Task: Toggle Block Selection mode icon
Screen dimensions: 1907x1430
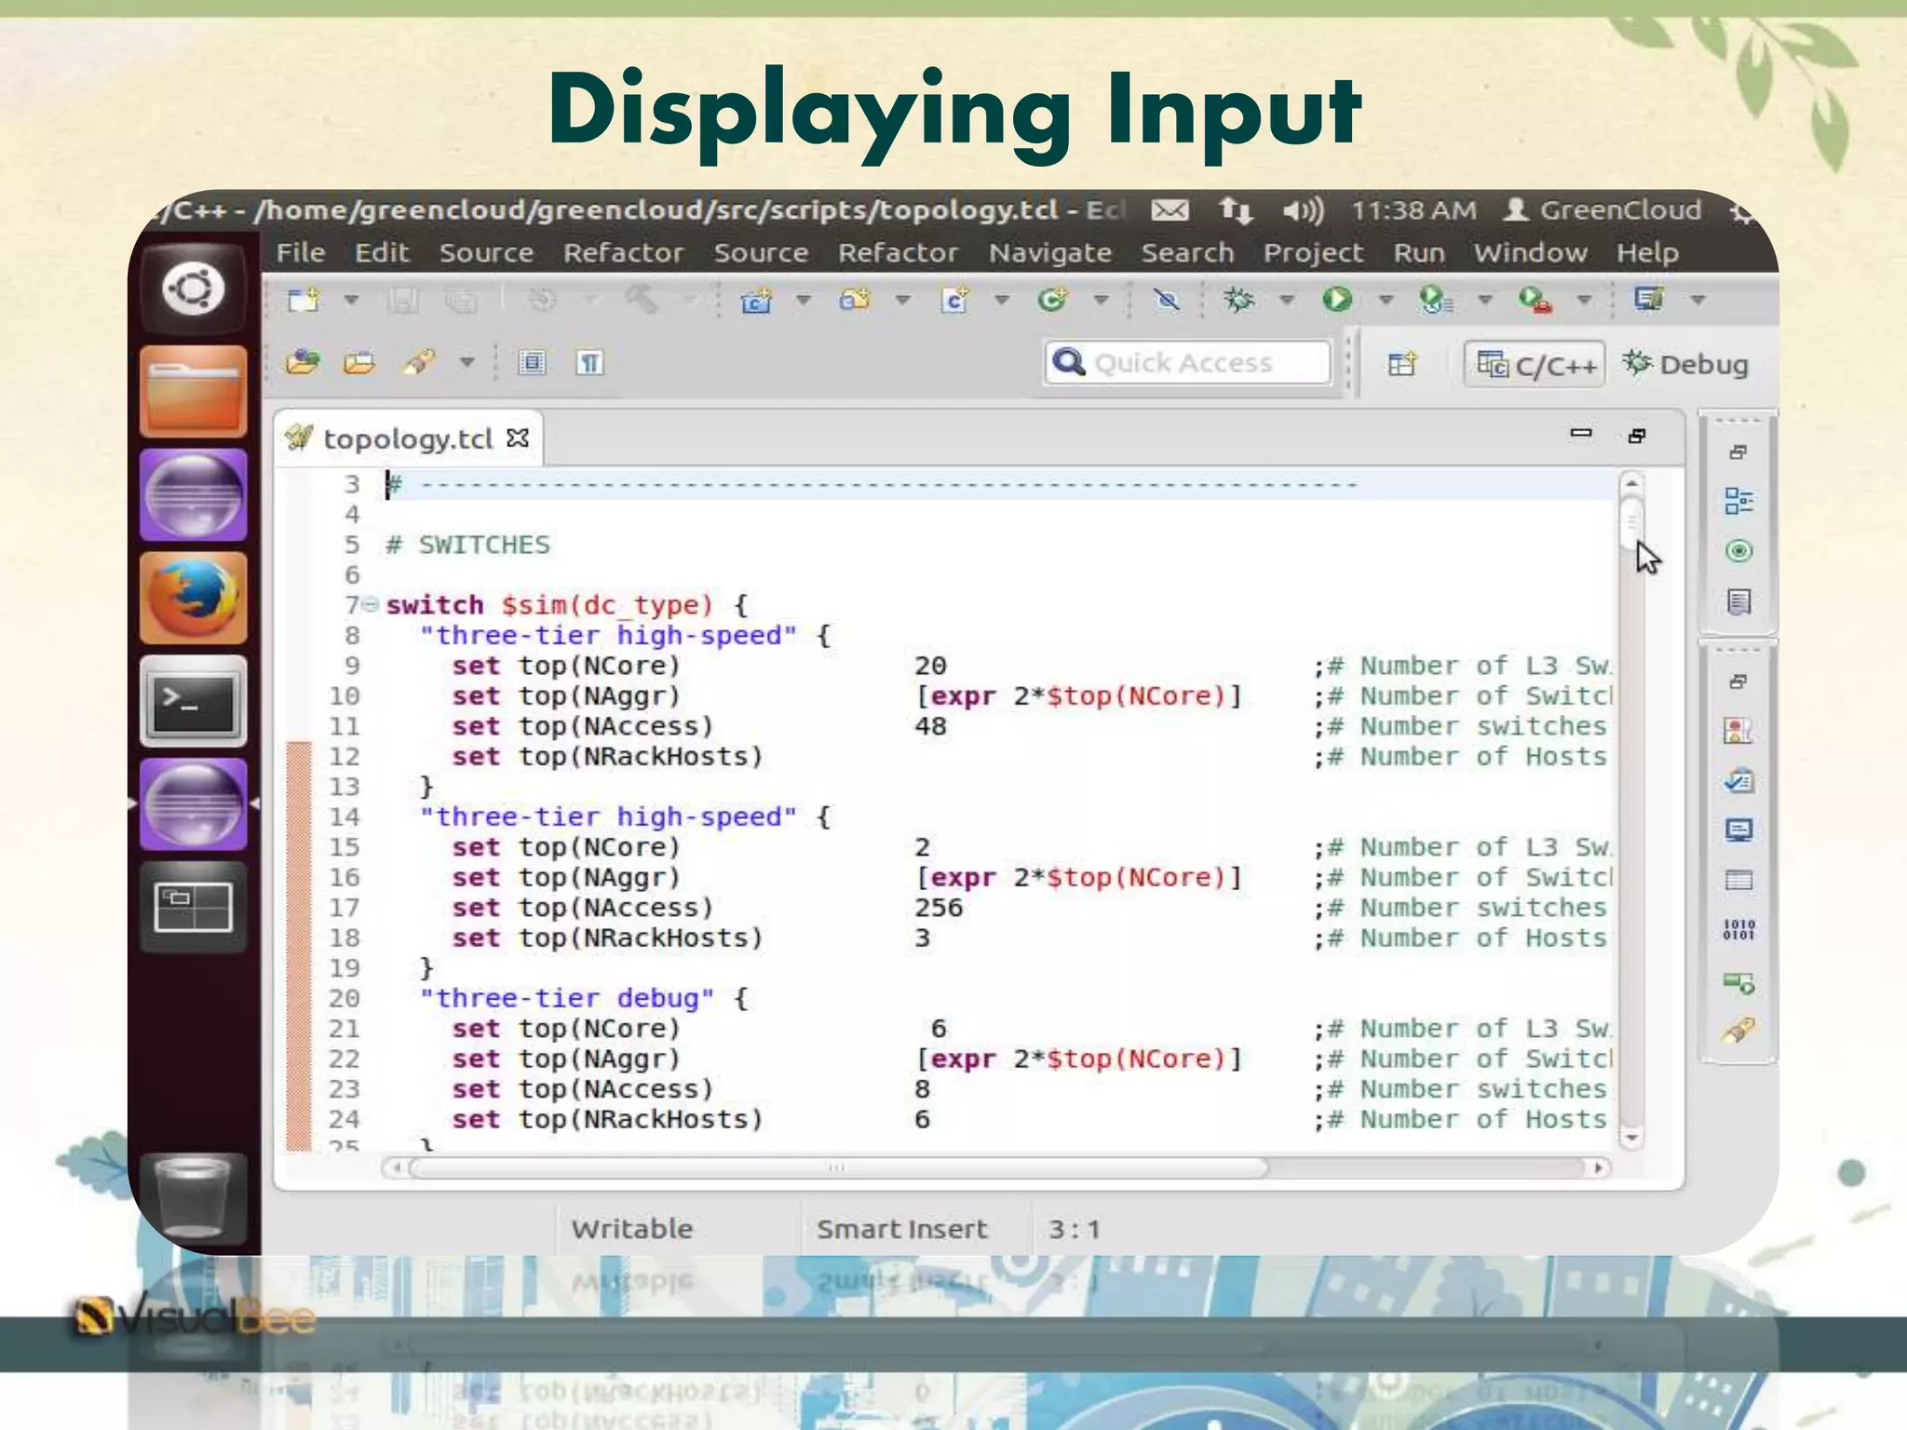Action: coord(532,362)
